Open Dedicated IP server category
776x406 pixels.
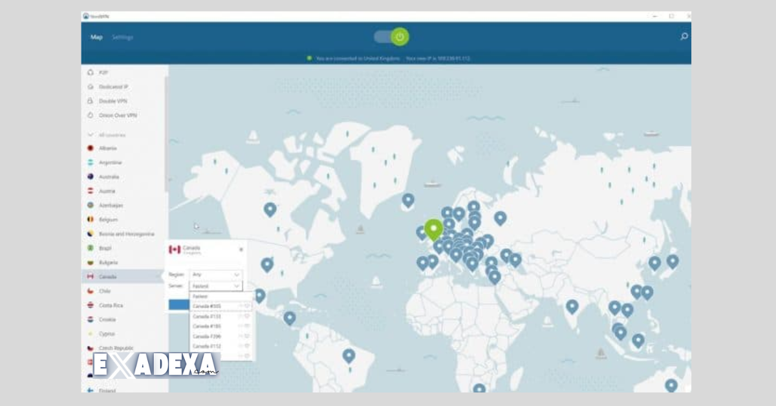click(x=92, y=87)
